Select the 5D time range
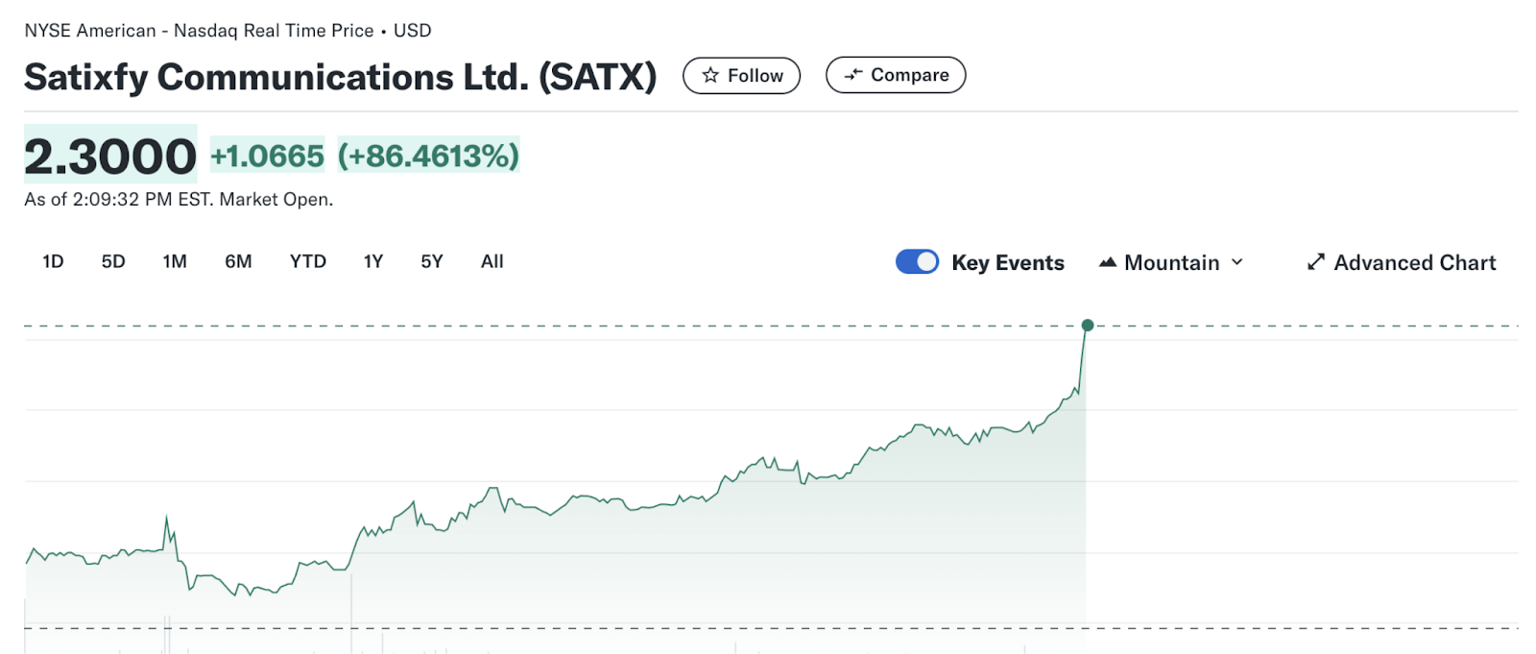This screenshot has width=1536, height=654. pyautogui.click(x=113, y=261)
